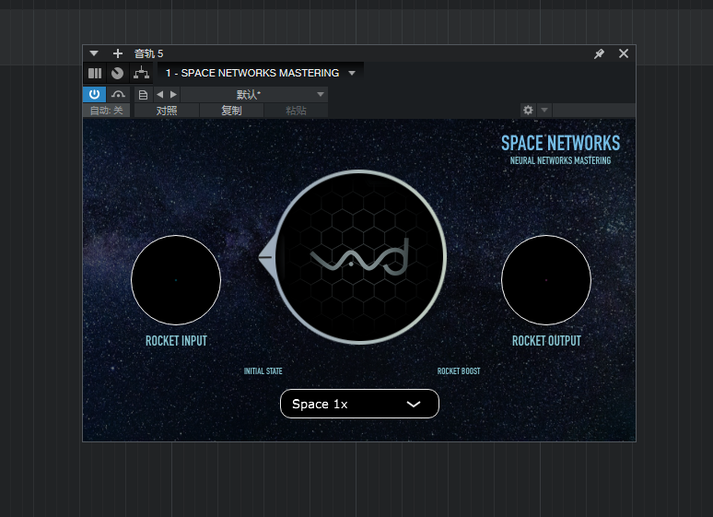
Task: Click the ROCKET INPUT label
Action: point(176,341)
